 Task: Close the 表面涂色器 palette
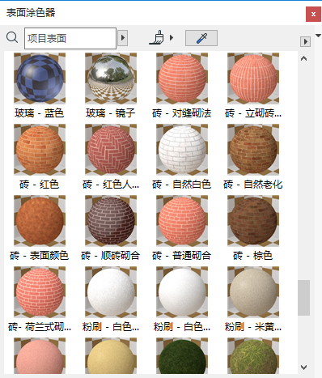click(313, 14)
